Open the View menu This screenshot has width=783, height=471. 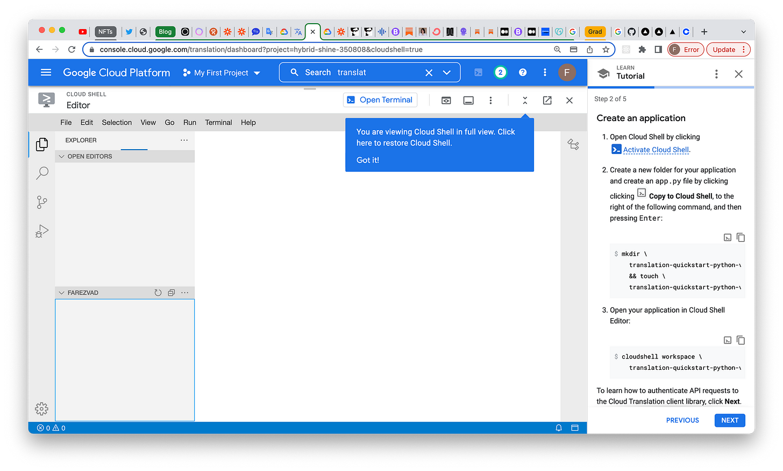click(148, 123)
